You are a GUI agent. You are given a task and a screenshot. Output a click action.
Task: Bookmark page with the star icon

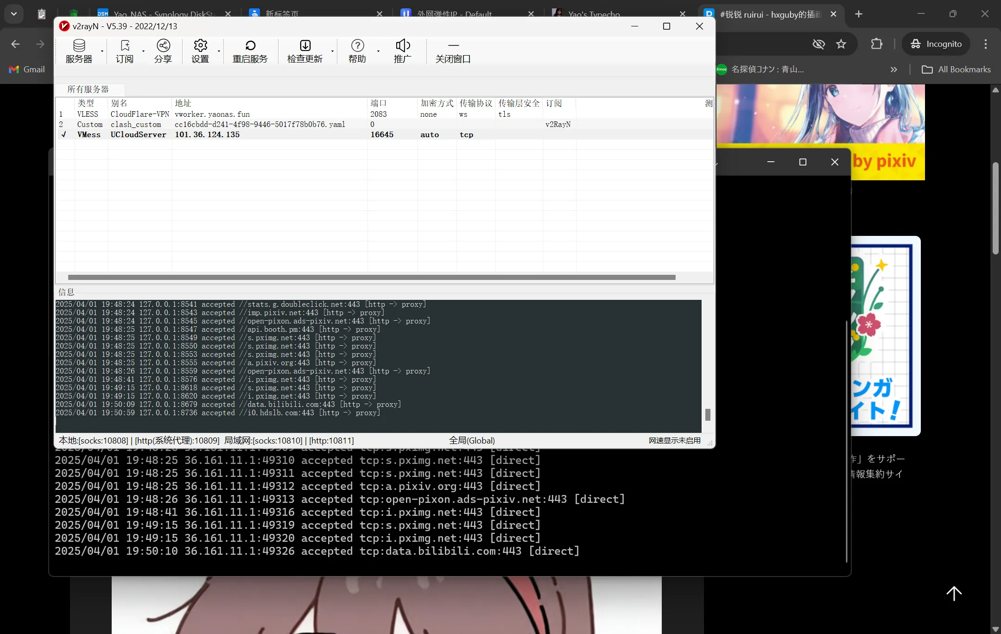(841, 44)
